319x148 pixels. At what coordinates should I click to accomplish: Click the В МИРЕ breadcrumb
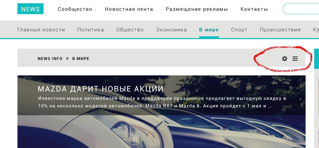point(81,58)
